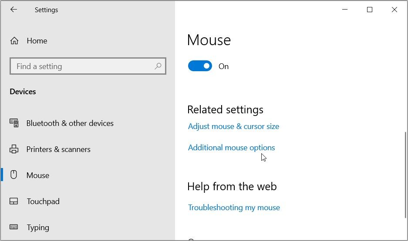Select the Printers & scanners label
408x241 pixels.
[x=58, y=149]
